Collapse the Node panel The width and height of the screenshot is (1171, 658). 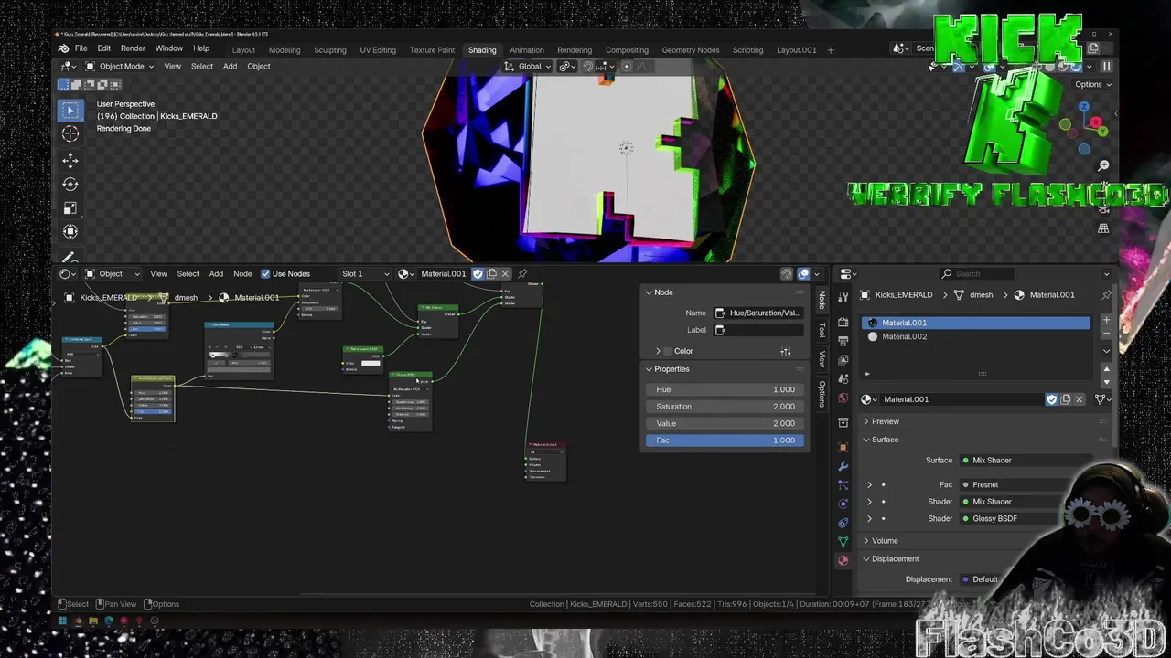pyautogui.click(x=649, y=292)
